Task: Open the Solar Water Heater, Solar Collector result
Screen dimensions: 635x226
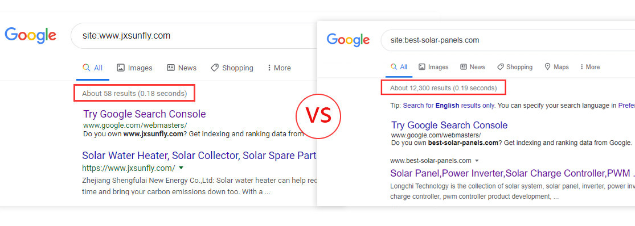Action: click(x=200, y=156)
